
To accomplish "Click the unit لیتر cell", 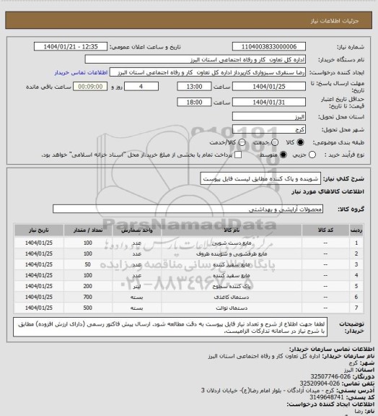I will pos(137,287).
